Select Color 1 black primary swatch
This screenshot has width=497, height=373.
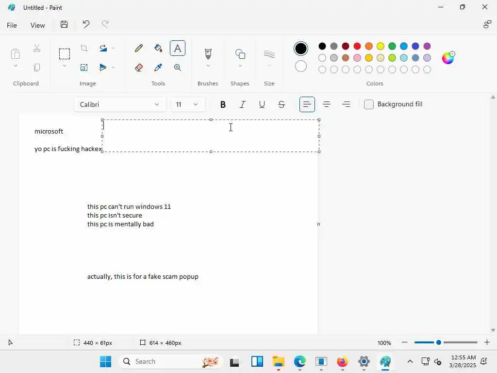[300, 49]
